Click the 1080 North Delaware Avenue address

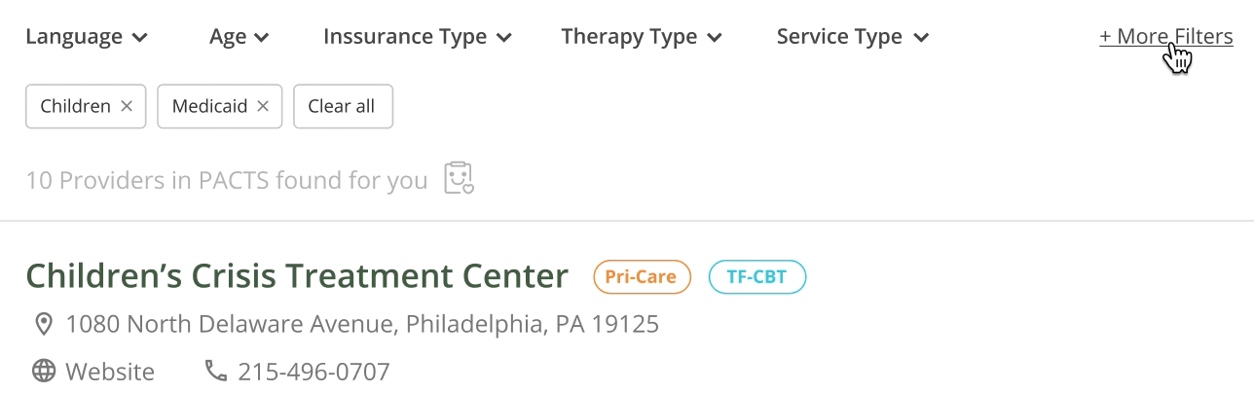point(362,324)
